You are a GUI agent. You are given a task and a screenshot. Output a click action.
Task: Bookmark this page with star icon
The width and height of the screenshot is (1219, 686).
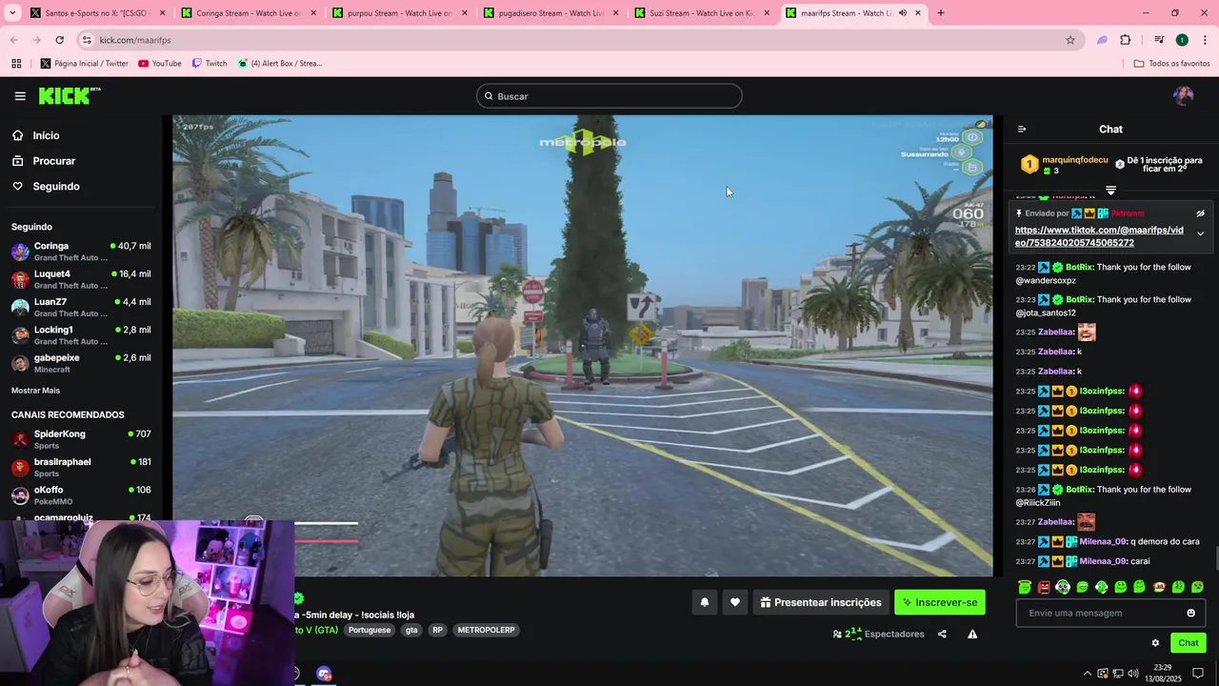(x=1070, y=40)
